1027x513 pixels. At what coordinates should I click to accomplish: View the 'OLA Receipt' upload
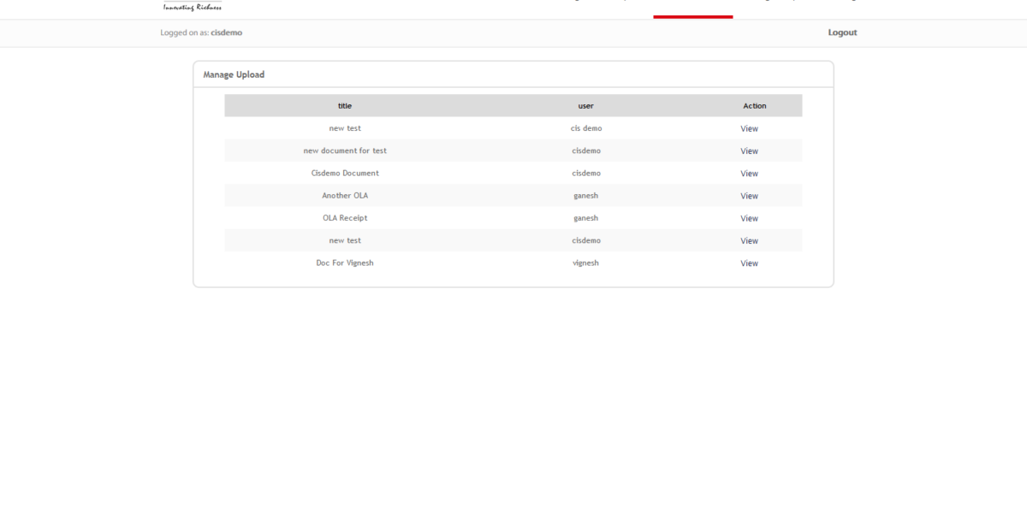[x=749, y=217]
